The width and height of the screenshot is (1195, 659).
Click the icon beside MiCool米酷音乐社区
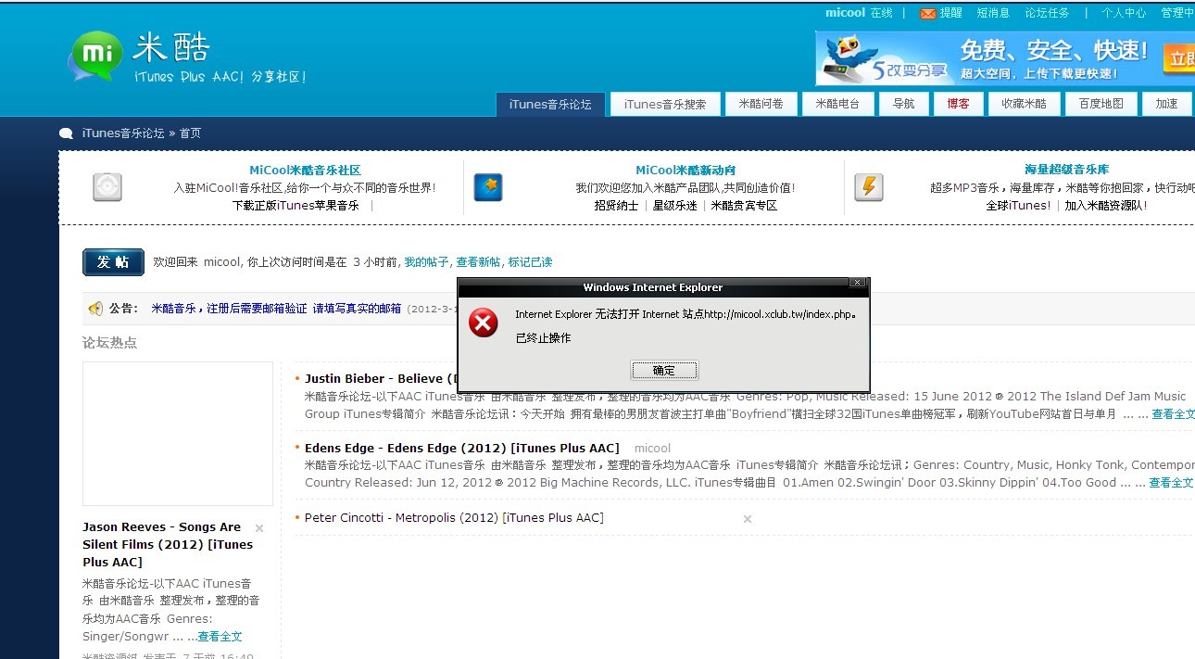point(107,187)
